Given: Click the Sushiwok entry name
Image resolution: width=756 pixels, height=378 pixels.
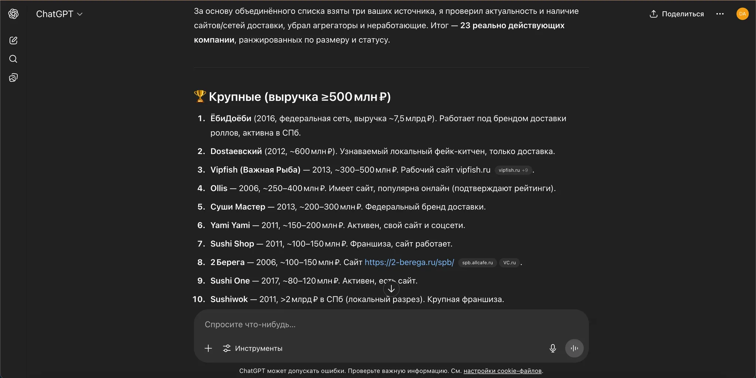Looking at the screenshot, I should 229,299.
